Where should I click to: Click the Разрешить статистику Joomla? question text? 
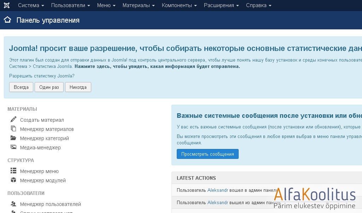tap(42, 76)
